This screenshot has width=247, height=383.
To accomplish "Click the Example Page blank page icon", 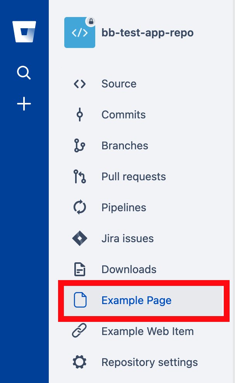I will point(80,300).
